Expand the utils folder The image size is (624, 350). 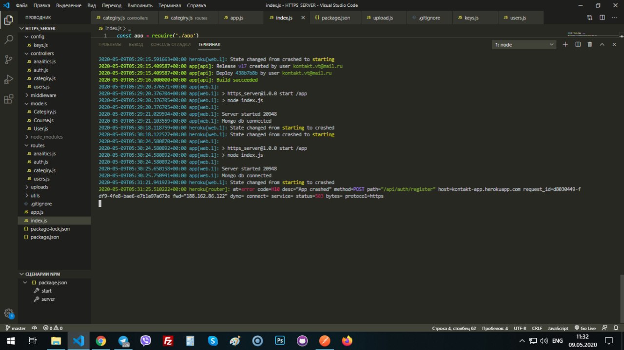pos(54,195)
